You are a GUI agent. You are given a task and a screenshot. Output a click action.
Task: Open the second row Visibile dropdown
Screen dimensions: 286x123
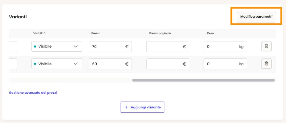click(x=57, y=64)
